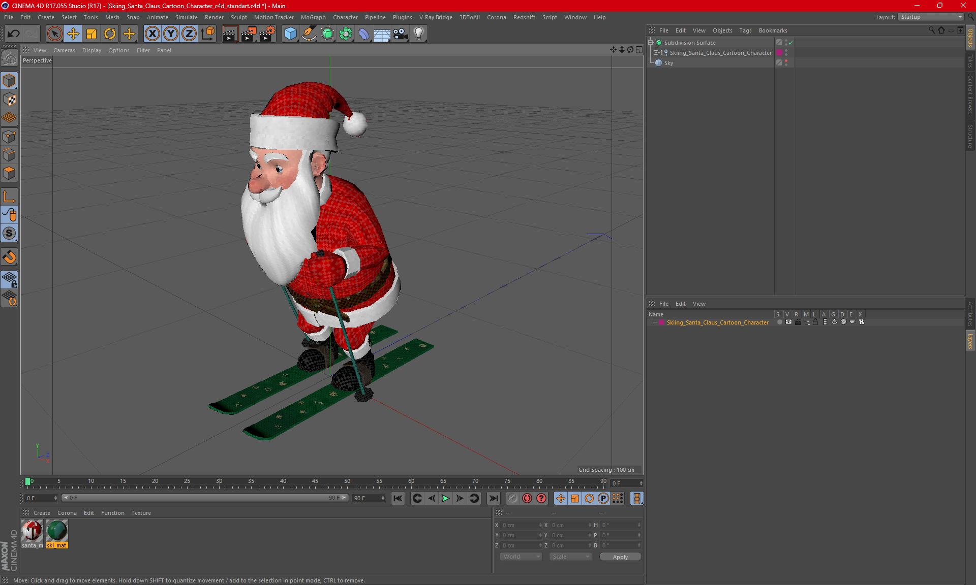Screen dimensions: 976x585
Task: Add a Camera object
Action: pyautogui.click(x=401, y=34)
